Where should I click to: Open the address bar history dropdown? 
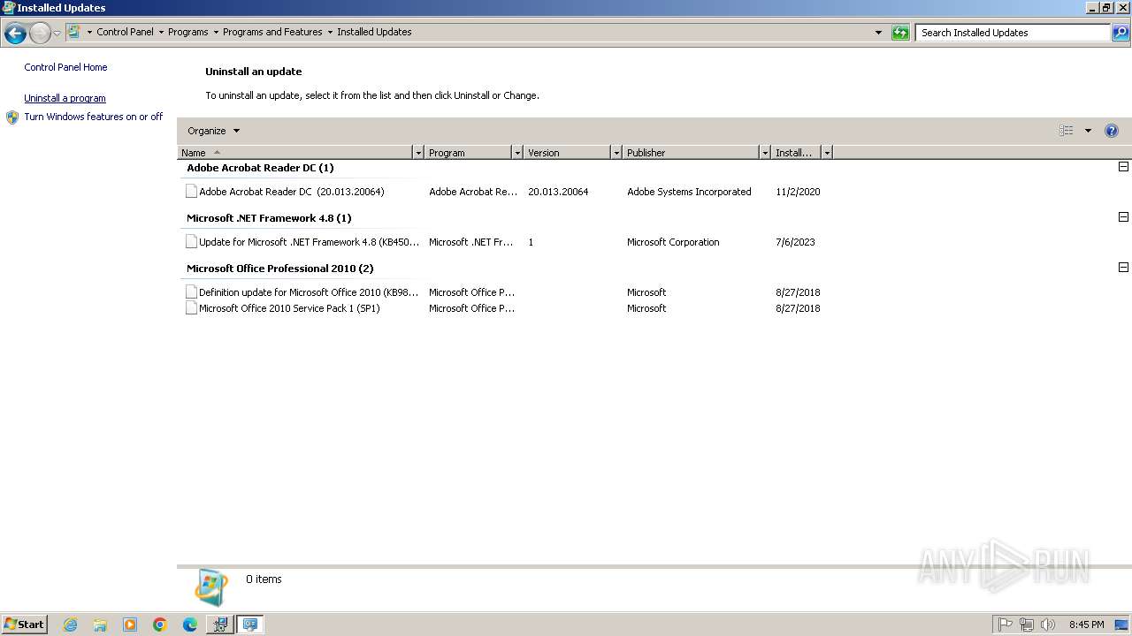pos(878,33)
